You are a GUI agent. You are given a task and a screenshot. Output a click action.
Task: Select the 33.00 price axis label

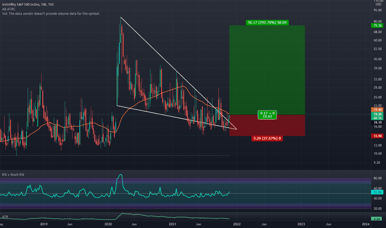coord(378,79)
